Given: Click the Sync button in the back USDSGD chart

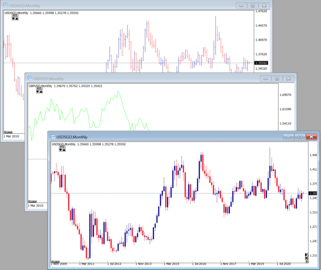Looking at the screenshot, I should coord(8,131).
